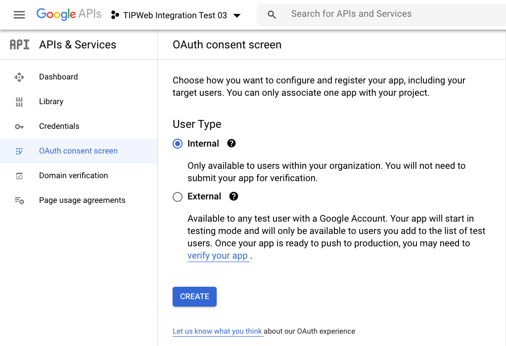Screen dimensions: 506x346
Task: Click the search magnifier icon
Action: tap(272, 14)
